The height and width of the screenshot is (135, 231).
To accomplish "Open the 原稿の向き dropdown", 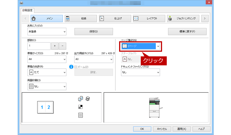I will (47, 73).
